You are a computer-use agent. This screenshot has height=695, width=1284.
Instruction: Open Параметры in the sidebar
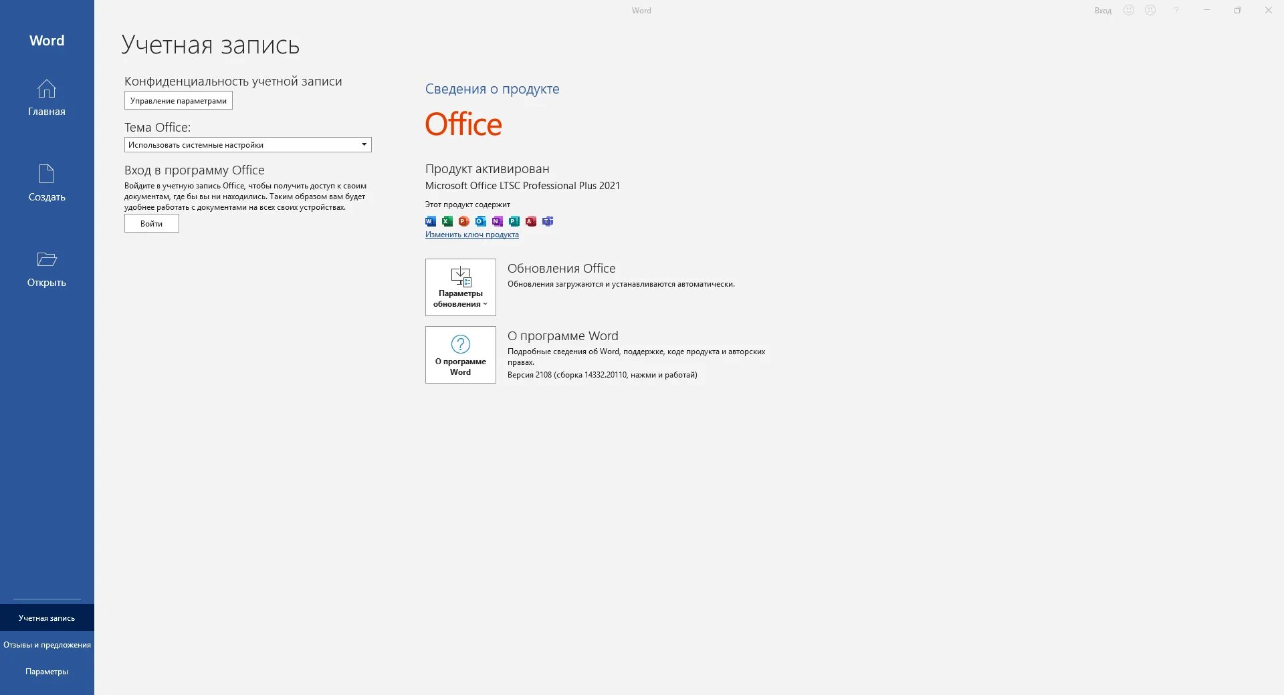click(x=47, y=672)
